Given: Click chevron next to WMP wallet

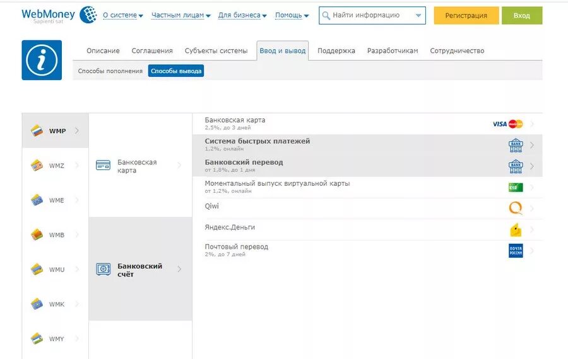Looking at the screenshot, I should [x=77, y=130].
